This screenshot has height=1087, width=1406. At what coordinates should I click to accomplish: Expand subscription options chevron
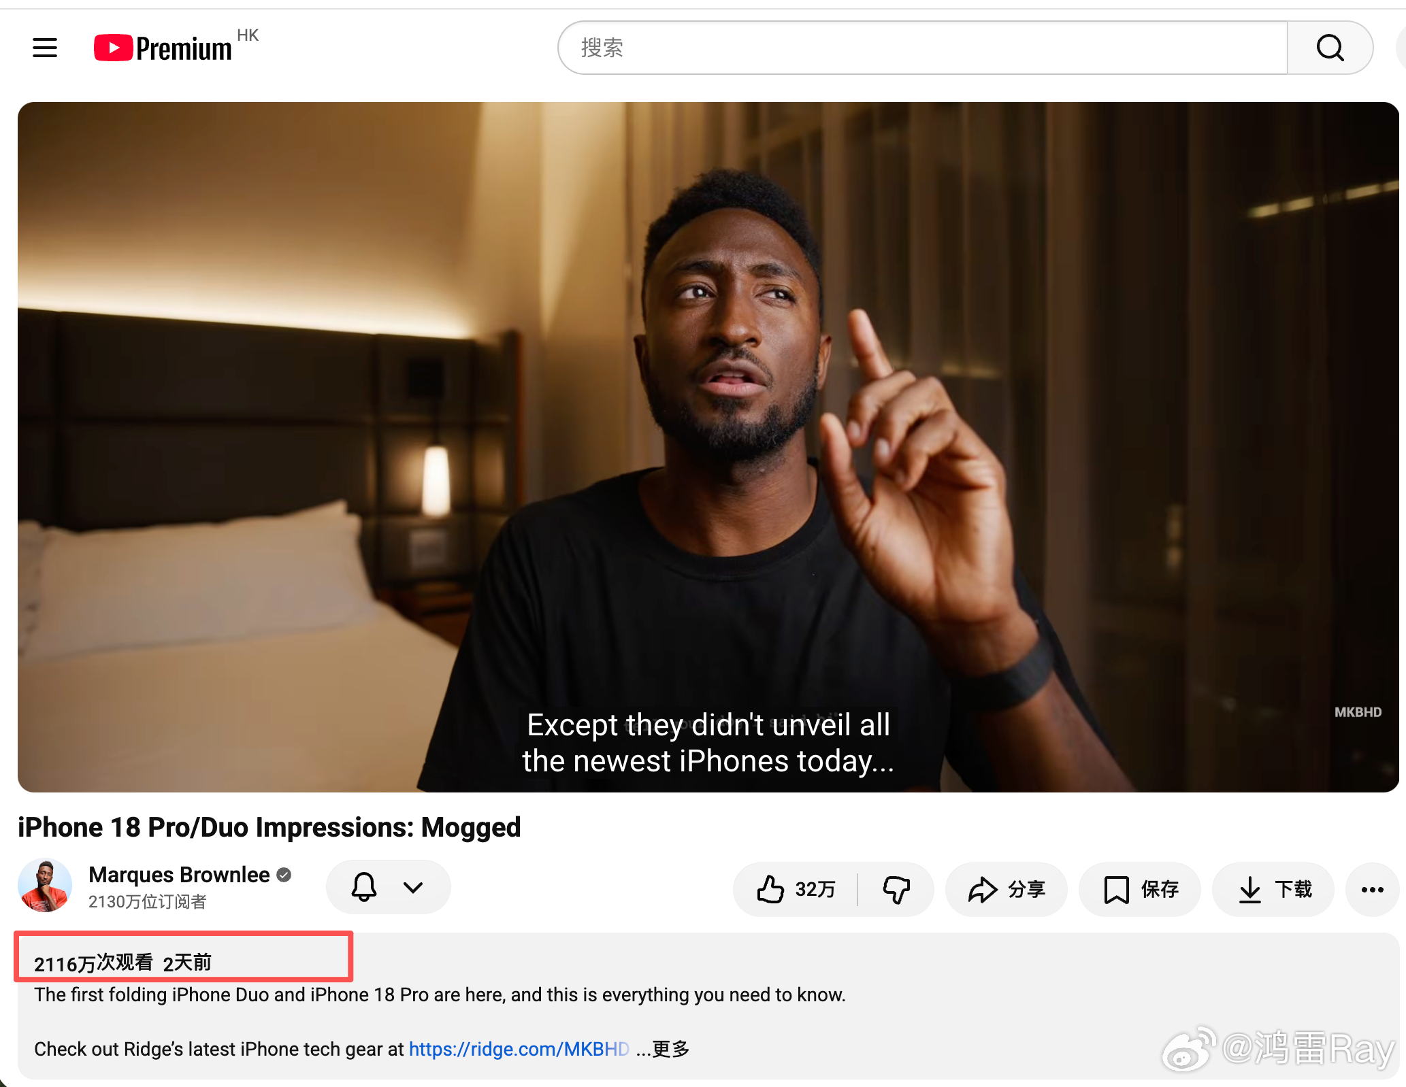click(x=413, y=888)
